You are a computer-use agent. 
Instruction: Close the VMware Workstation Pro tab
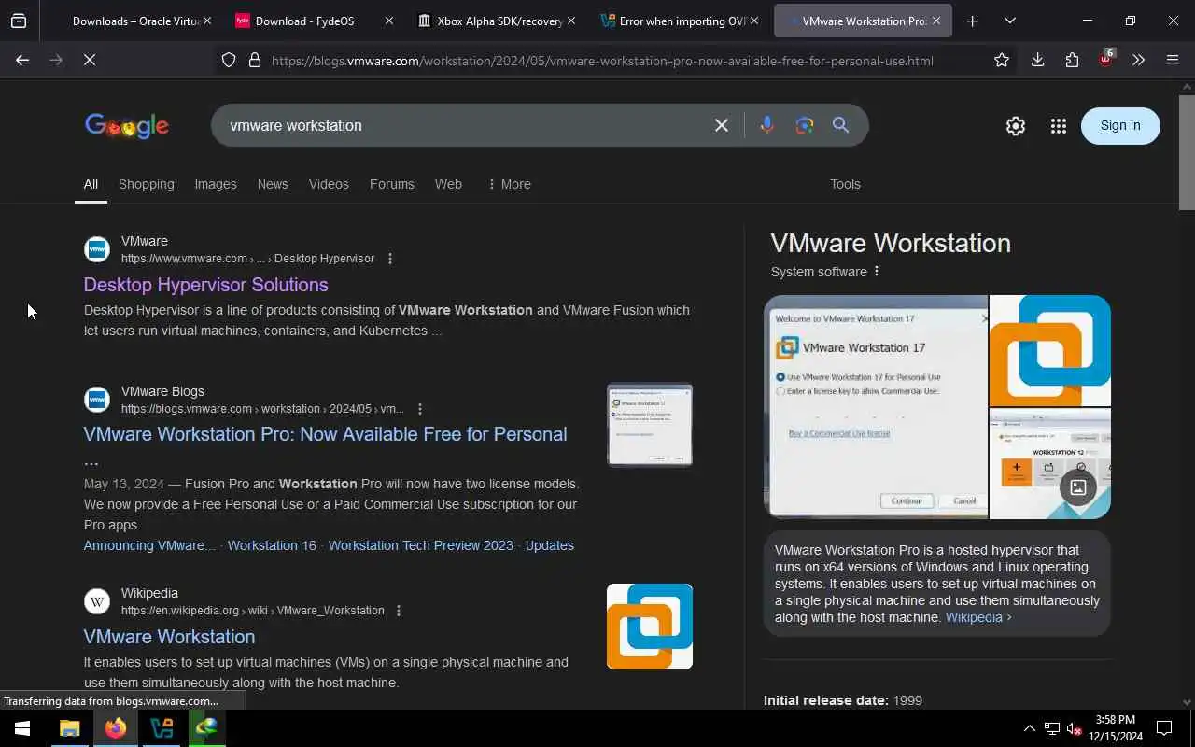[935, 21]
